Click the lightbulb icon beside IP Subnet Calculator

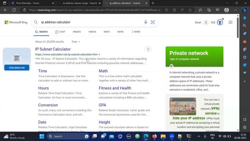tap(148, 49)
